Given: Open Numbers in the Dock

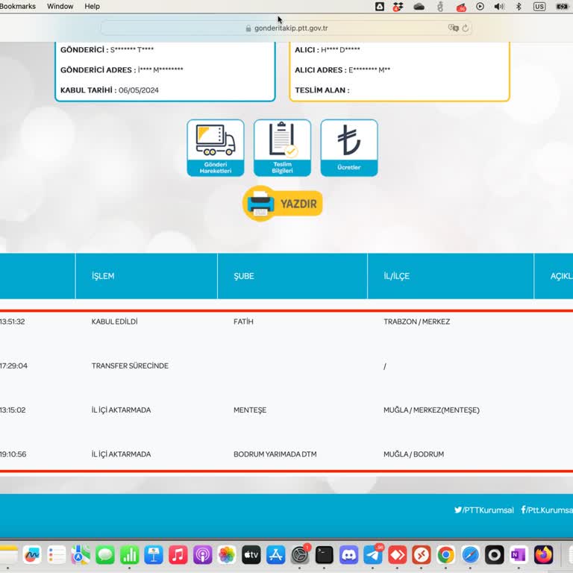Looking at the screenshot, I should click(x=129, y=555).
